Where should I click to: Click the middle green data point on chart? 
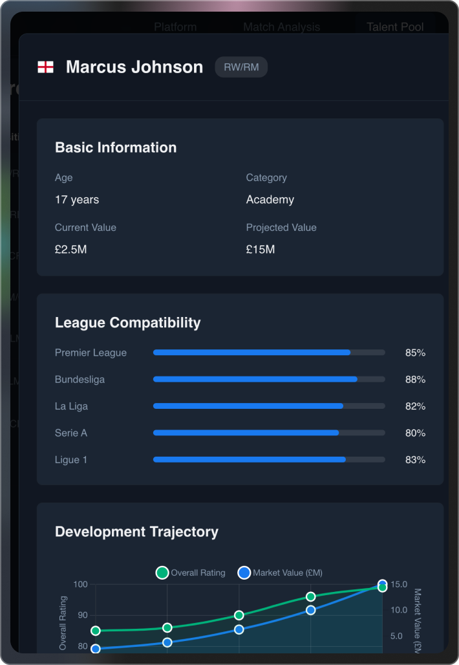coord(238,614)
